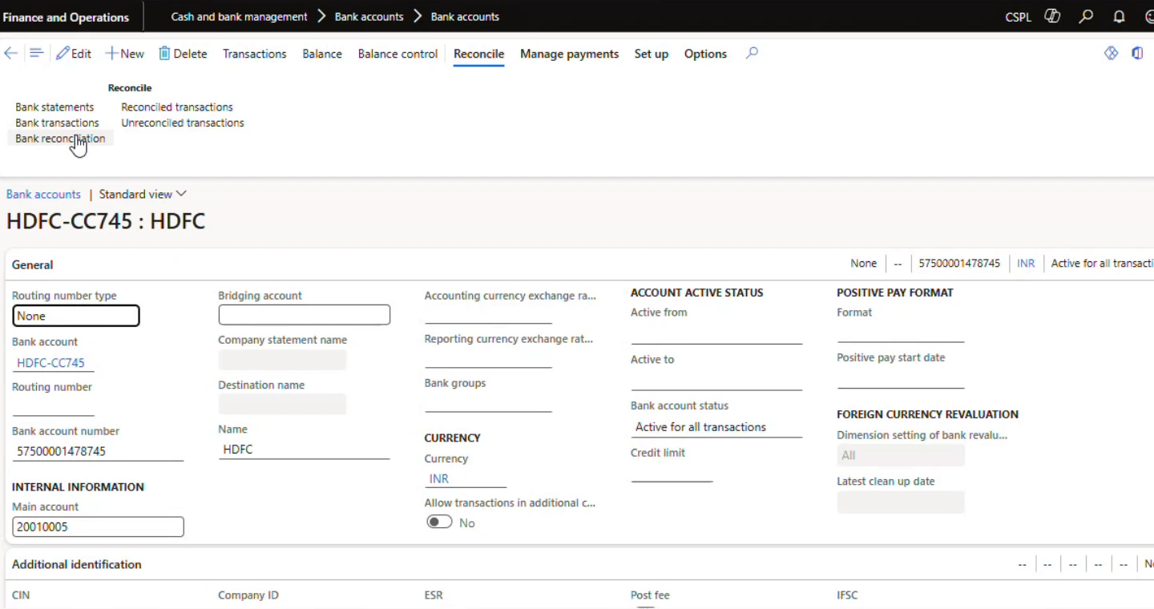Click the Bank account number field
This screenshot has width=1154, height=609.
98,451
